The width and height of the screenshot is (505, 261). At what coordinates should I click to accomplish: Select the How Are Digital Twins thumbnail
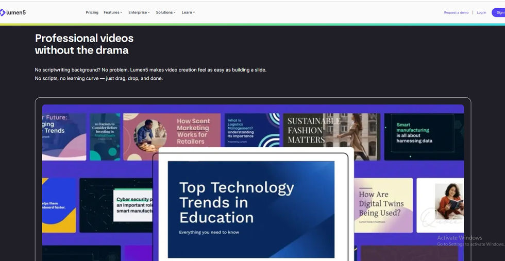pyautogui.click(x=383, y=205)
